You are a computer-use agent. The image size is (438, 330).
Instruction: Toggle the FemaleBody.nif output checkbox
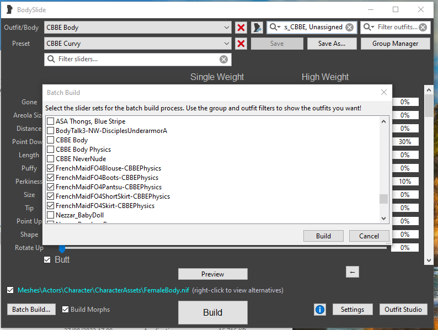click(10, 290)
